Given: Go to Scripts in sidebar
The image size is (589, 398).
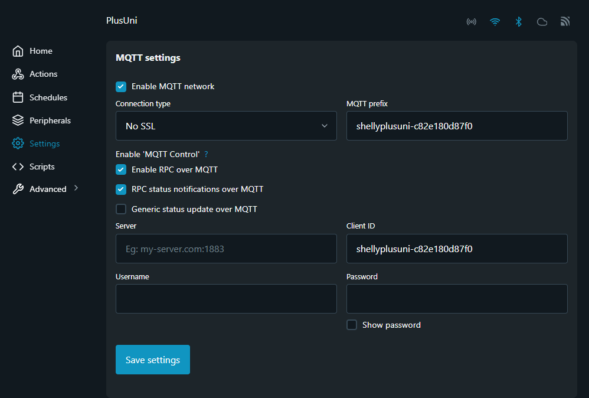Looking at the screenshot, I should [x=42, y=167].
